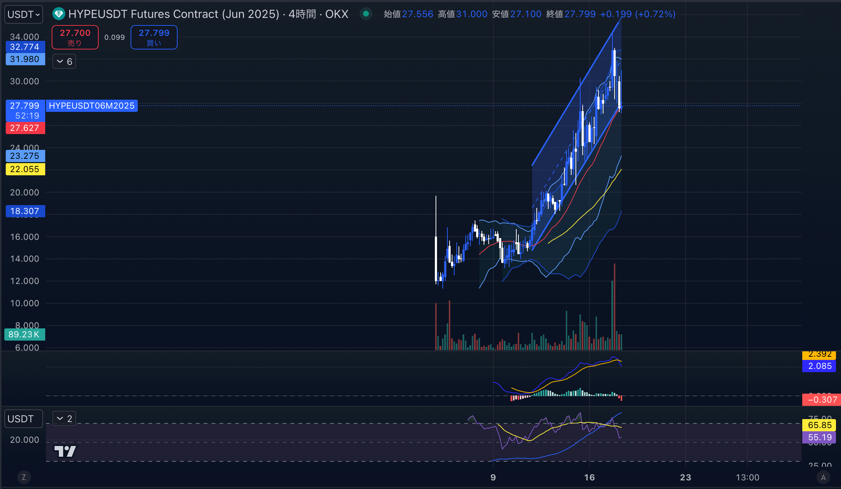Click the 13:00 time axis label
This screenshot has height=489, width=841.
[747, 478]
